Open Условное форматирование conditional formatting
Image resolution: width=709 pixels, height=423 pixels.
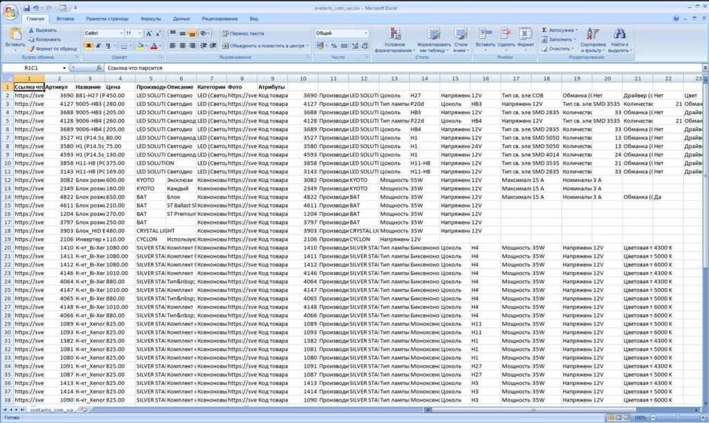(x=394, y=39)
